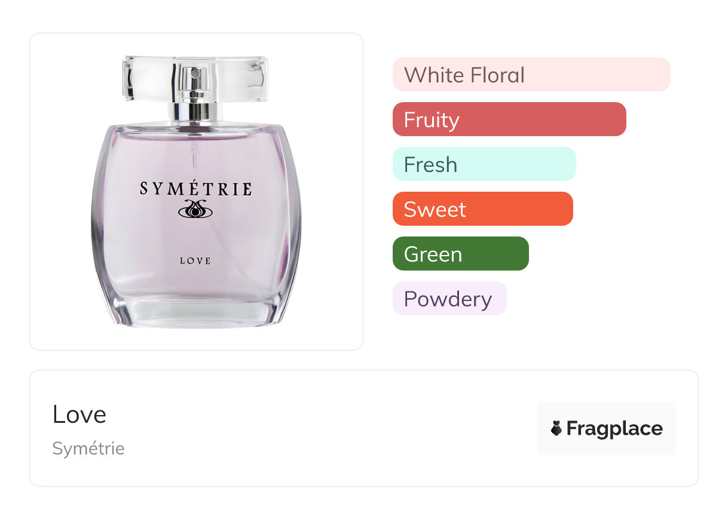The width and height of the screenshot is (728, 516).
Task: Select the Fresh accord bar
Action: click(484, 164)
